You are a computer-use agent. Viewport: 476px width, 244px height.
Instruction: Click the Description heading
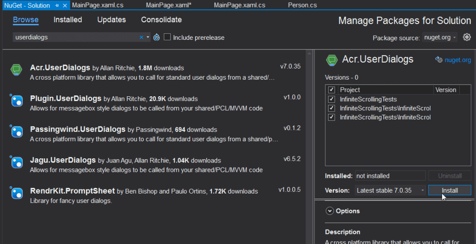[x=343, y=232]
